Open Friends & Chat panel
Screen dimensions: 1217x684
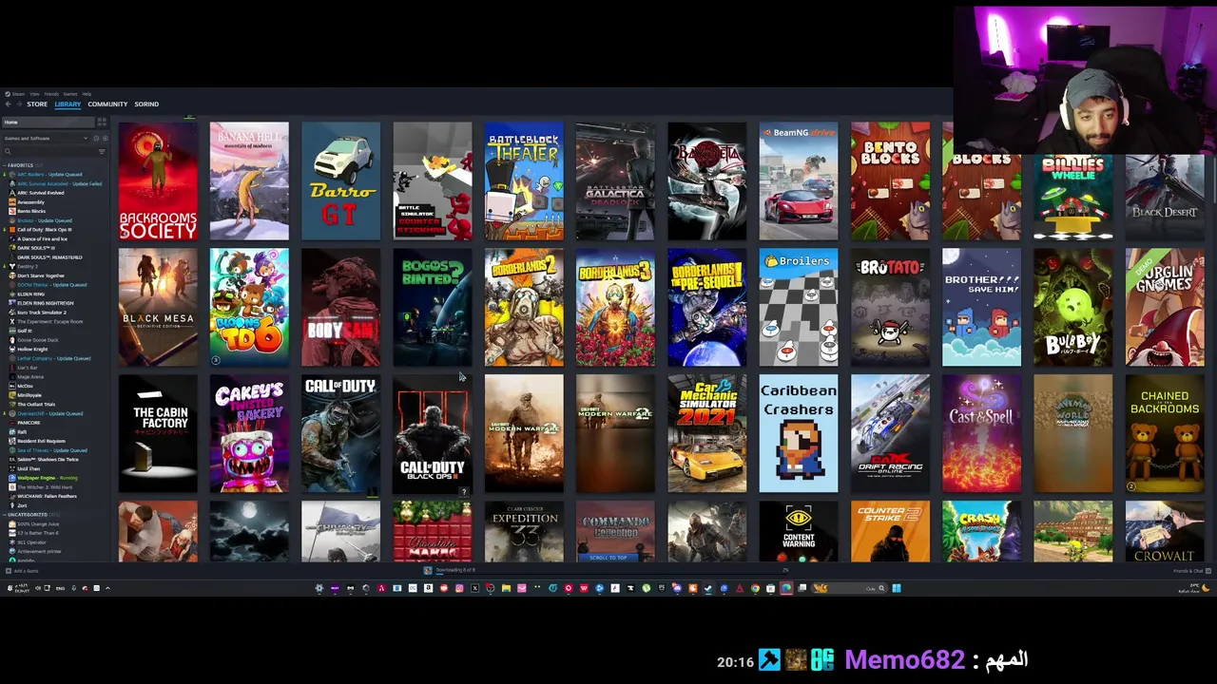[1192, 571]
